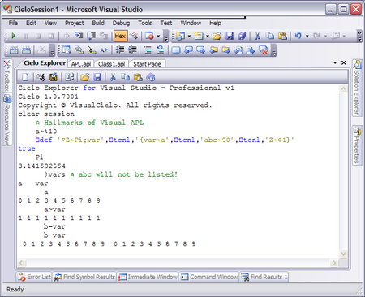Click the Decrease Indent icon
This screenshot has width=365, height=297.
click(120, 49)
